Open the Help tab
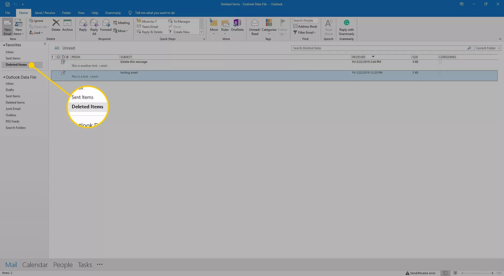This screenshot has height=276, width=504. [95, 13]
